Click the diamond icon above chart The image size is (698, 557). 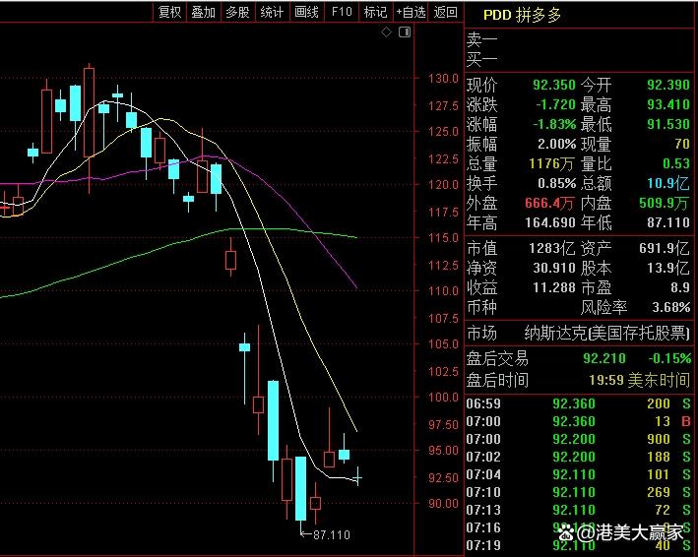(x=386, y=32)
